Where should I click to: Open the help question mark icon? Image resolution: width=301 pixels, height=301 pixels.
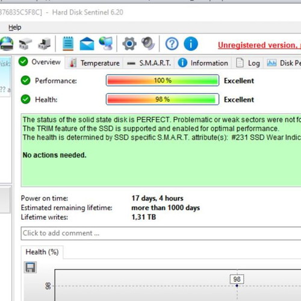coord(172,44)
